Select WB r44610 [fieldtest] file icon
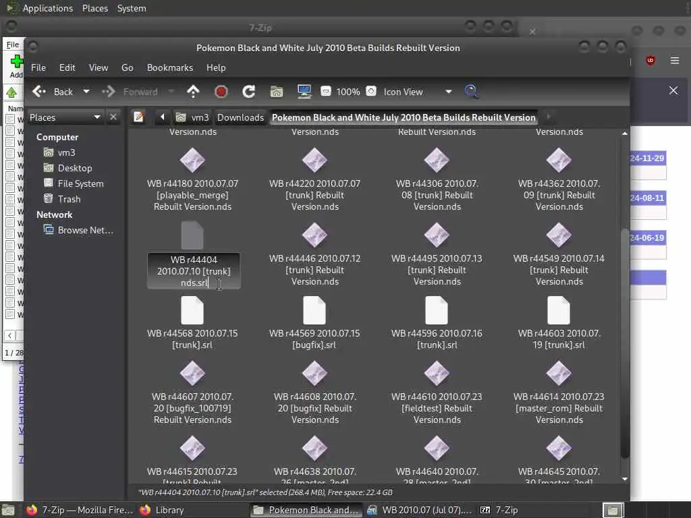Screen dimensions: 691x518 (x=437, y=373)
